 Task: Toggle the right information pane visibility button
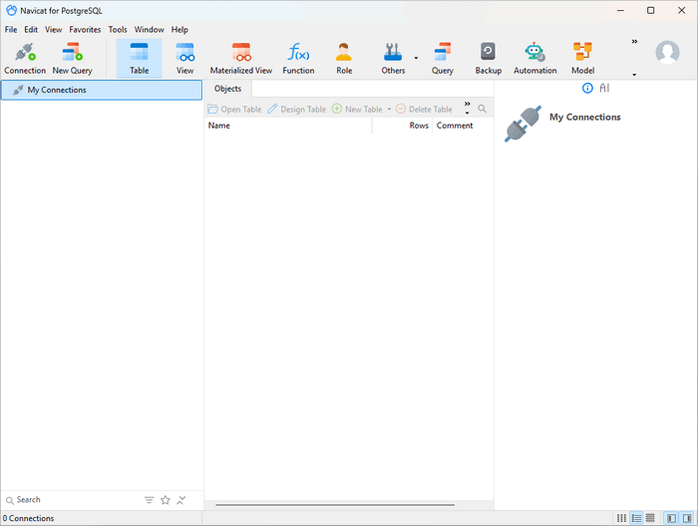(x=687, y=518)
